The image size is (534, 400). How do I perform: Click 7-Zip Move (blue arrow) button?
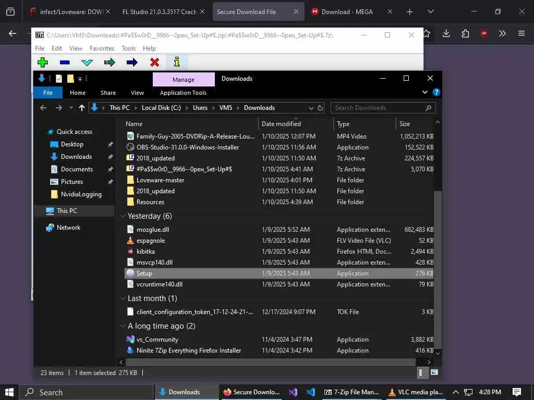[x=132, y=63]
